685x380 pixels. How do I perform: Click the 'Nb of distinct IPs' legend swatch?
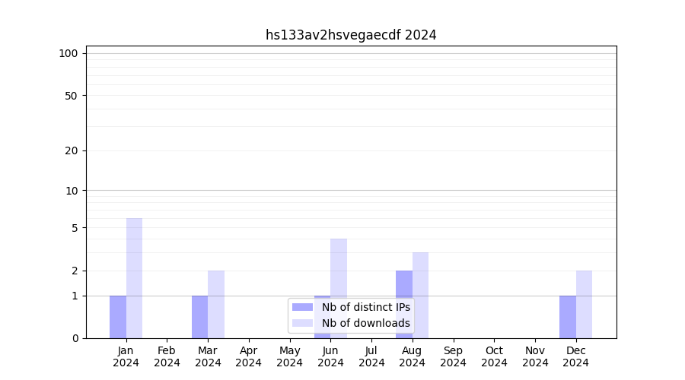coord(302,307)
